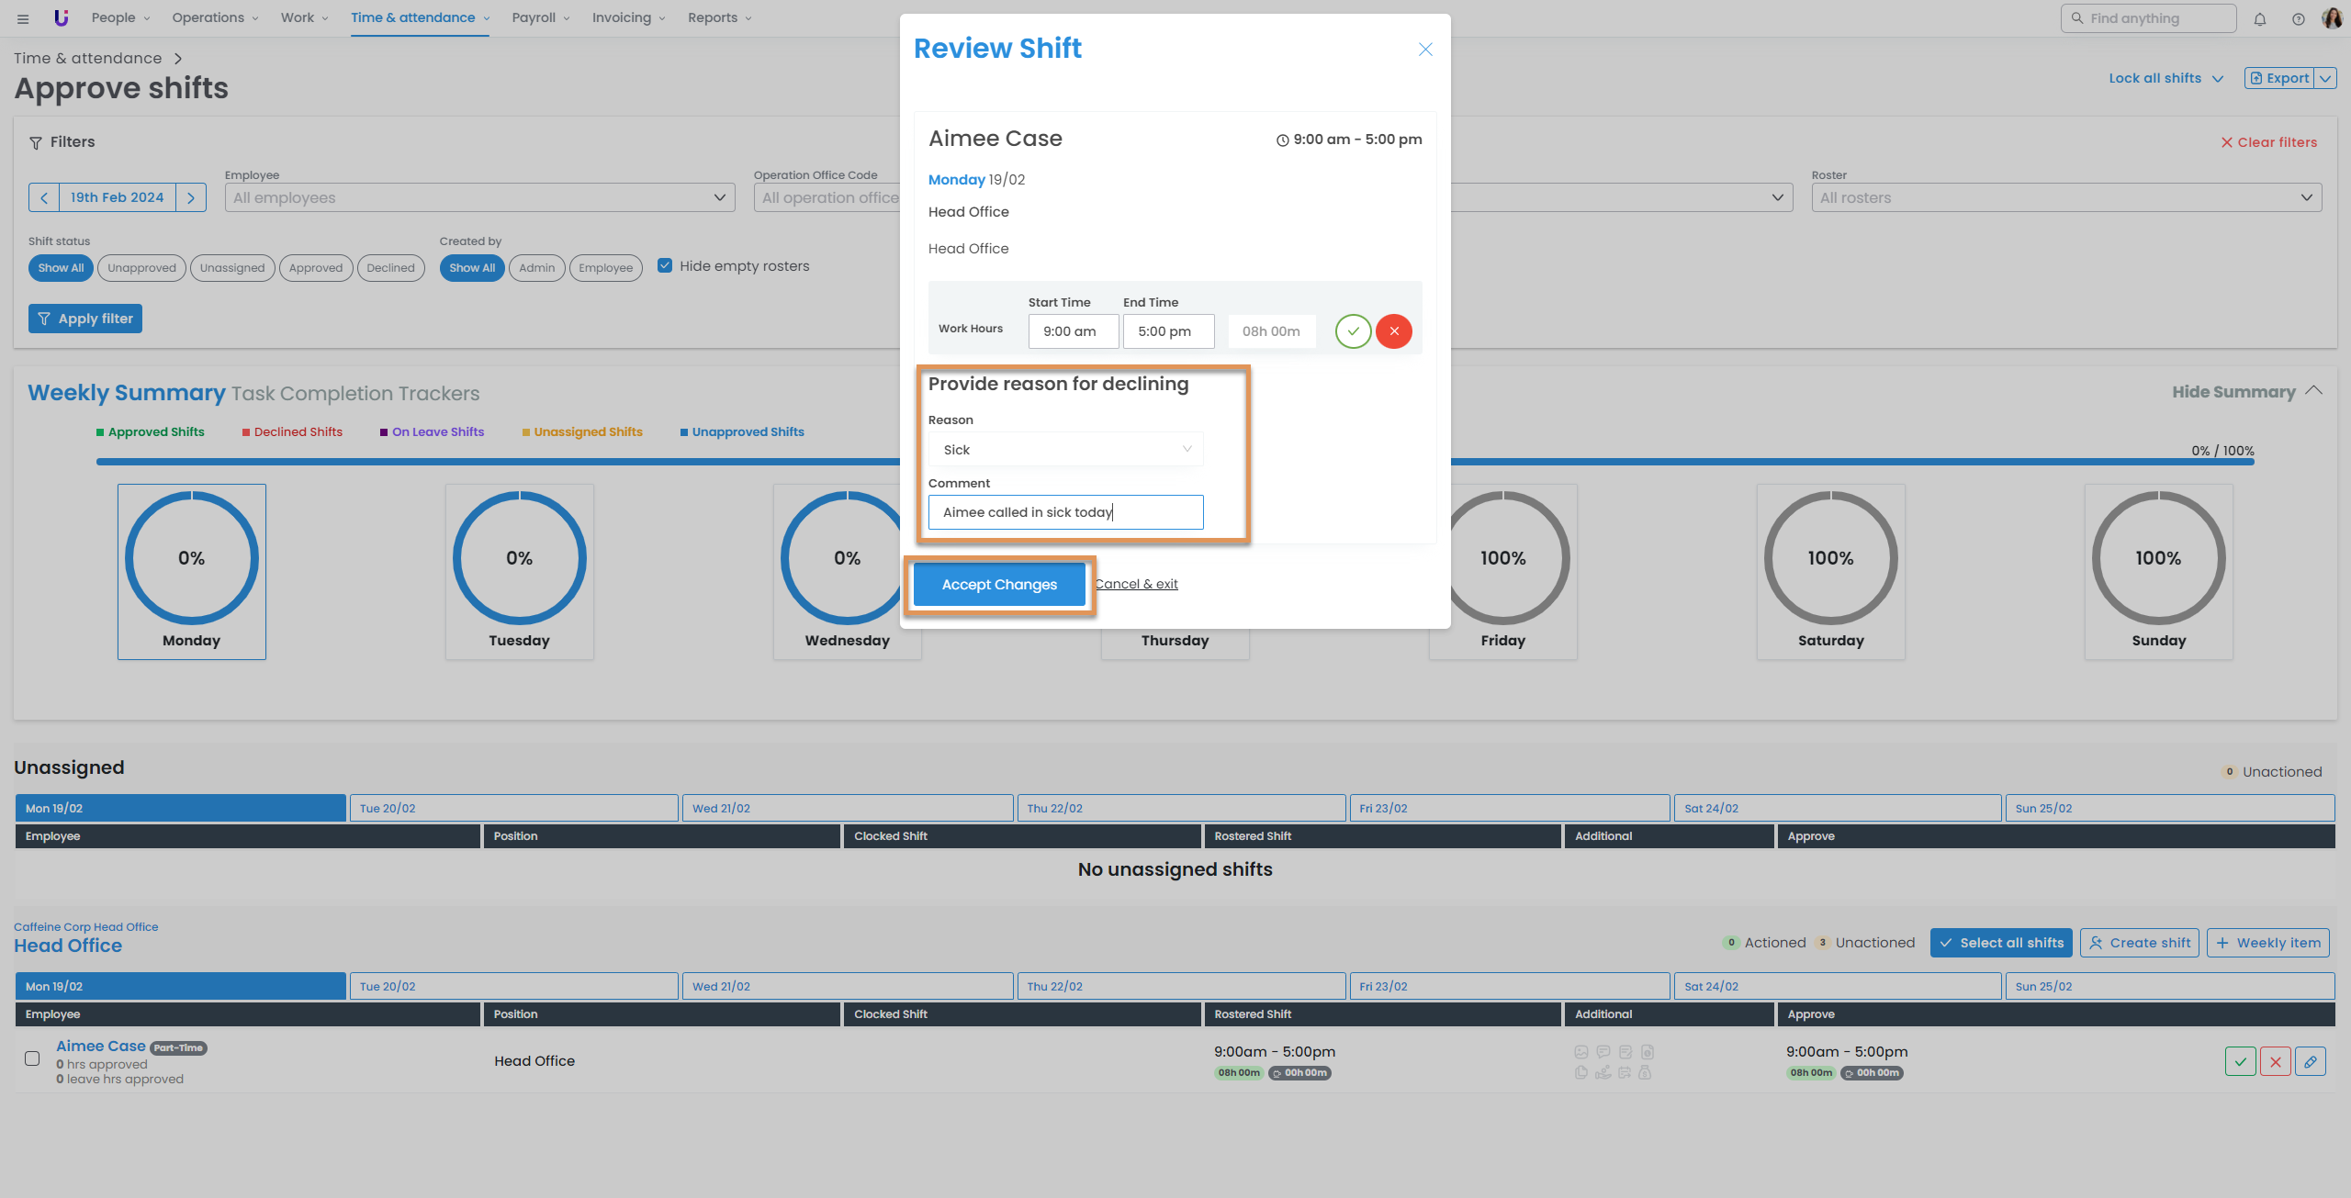Approve Aimee Case's shift with the green tick
Image resolution: width=2351 pixels, height=1198 pixels.
point(2240,1061)
